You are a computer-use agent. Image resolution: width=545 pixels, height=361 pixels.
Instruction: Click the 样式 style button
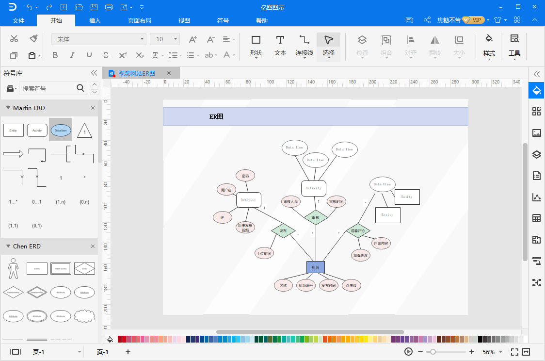click(489, 45)
